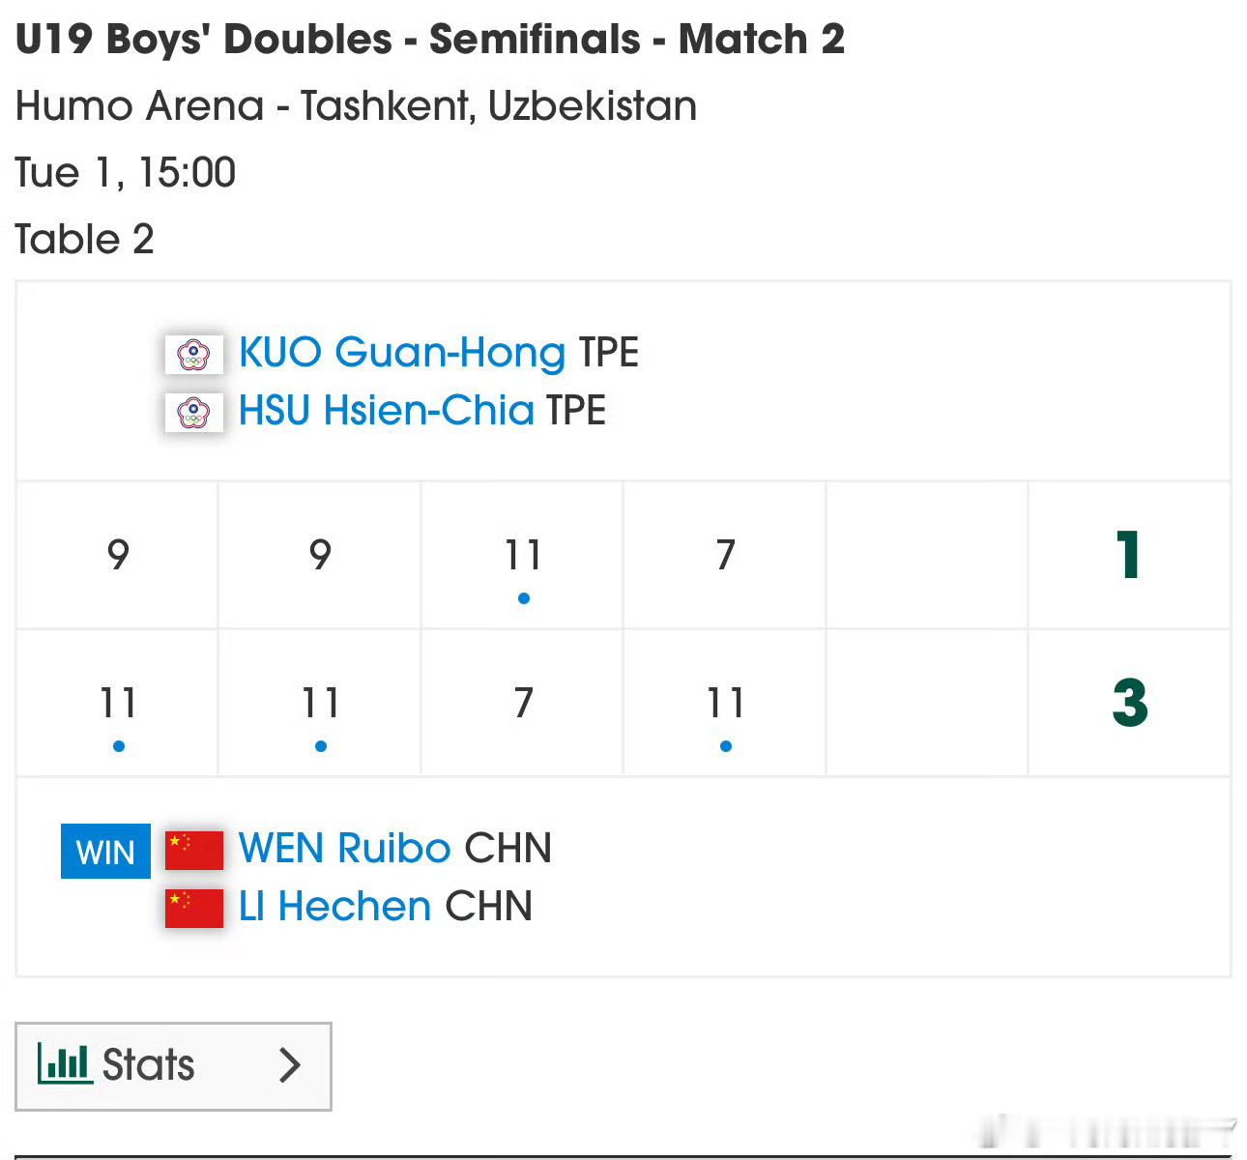The image size is (1247, 1160).
Task: Click the third game score 7 for CHN
Action: [x=523, y=703]
